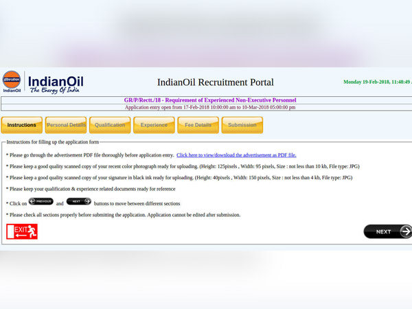Click the 'Instructions for filling up the application form' legend
412x309 pixels.
point(53,142)
